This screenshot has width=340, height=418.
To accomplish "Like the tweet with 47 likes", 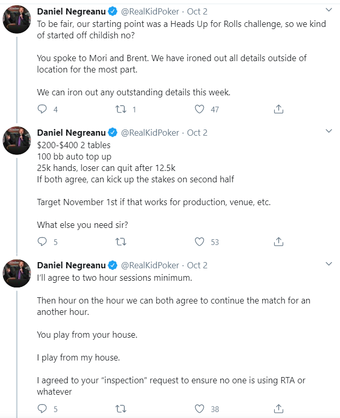I will point(199,109).
